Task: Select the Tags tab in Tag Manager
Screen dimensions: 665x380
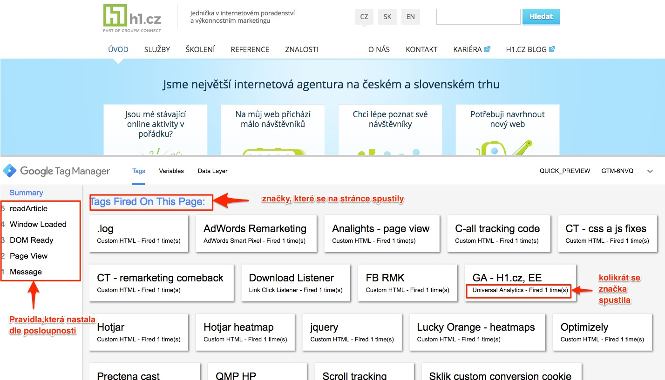Action: coord(138,171)
